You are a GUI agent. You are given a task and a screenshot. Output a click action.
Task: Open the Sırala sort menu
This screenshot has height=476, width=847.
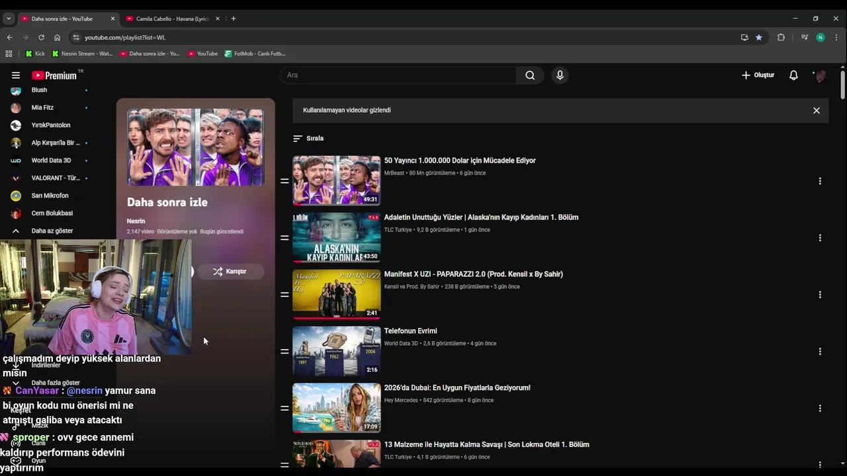(x=308, y=138)
